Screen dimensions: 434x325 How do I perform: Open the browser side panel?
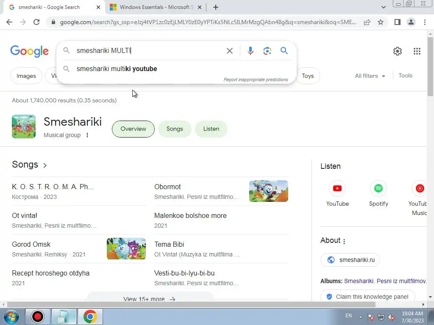(398, 22)
